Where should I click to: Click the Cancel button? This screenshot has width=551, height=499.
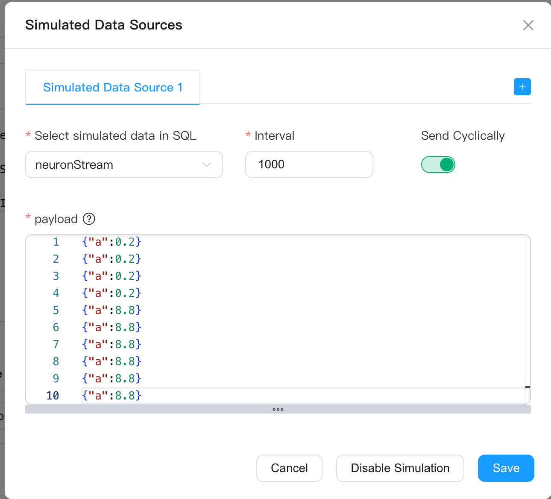click(x=289, y=468)
